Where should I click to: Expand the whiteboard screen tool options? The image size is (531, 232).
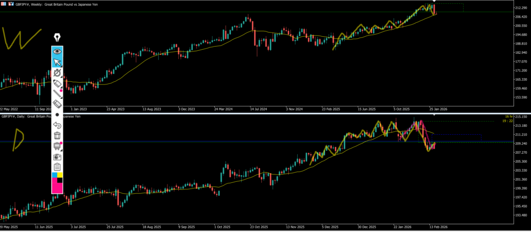[x=58, y=146]
